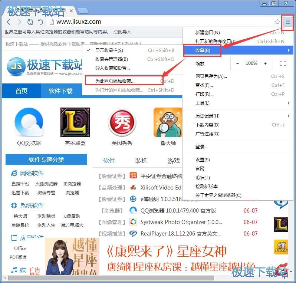The image size is (296, 283).
Task: Open the 迅雷下载 link
Action: (20, 192)
